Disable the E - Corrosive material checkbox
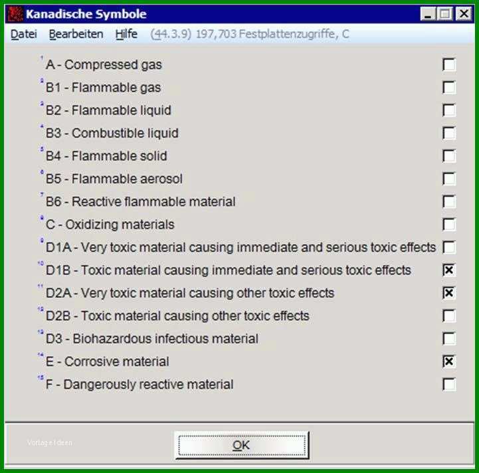The width and height of the screenshot is (479, 473). (x=449, y=361)
